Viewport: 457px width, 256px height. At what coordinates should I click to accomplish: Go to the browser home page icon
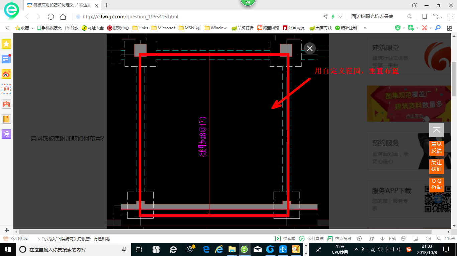click(63, 17)
